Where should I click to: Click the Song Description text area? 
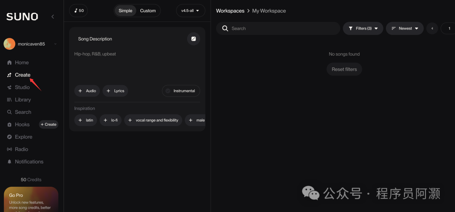pyautogui.click(x=137, y=66)
